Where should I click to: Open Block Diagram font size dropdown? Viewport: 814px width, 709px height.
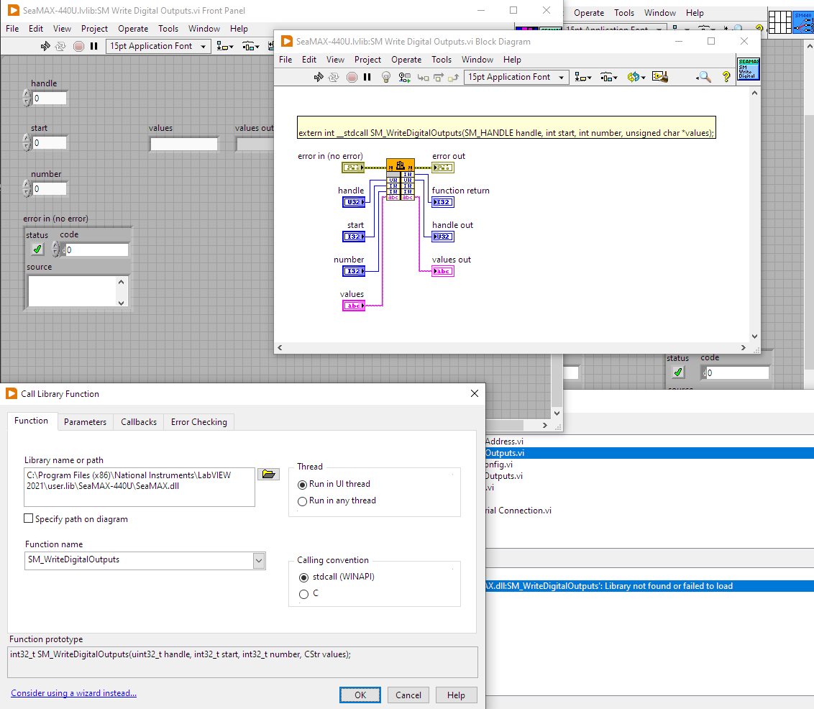[x=516, y=77]
